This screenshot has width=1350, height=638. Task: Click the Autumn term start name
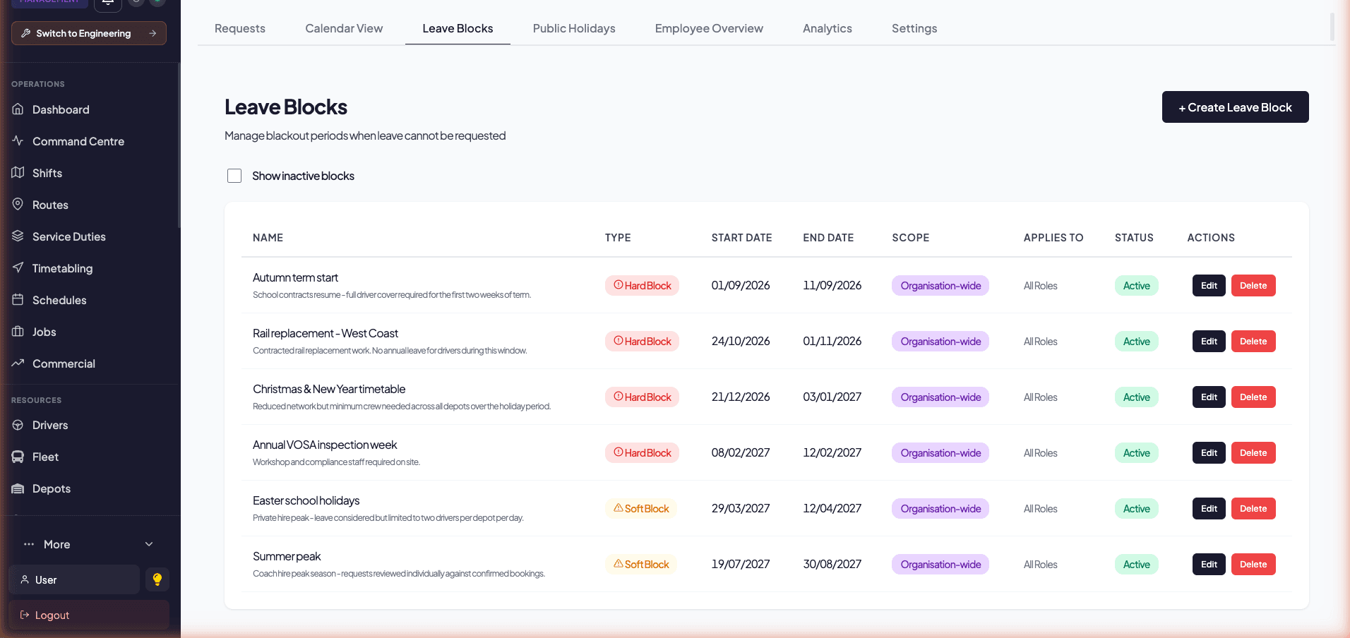tap(295, 278)
